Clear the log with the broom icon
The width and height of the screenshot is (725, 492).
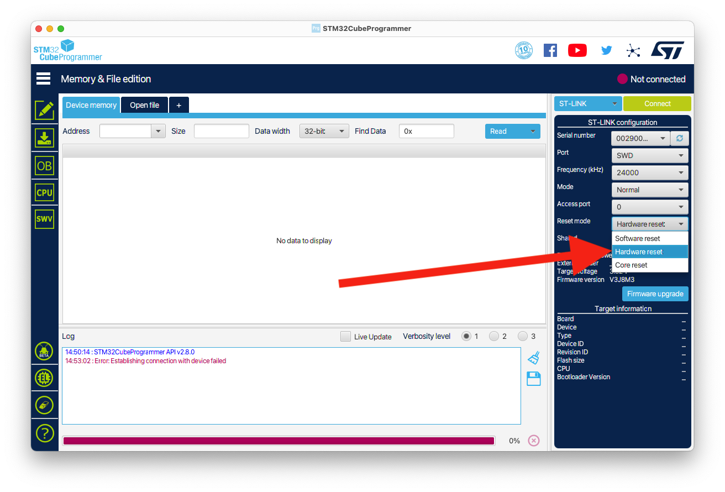(x=533, y=358)
